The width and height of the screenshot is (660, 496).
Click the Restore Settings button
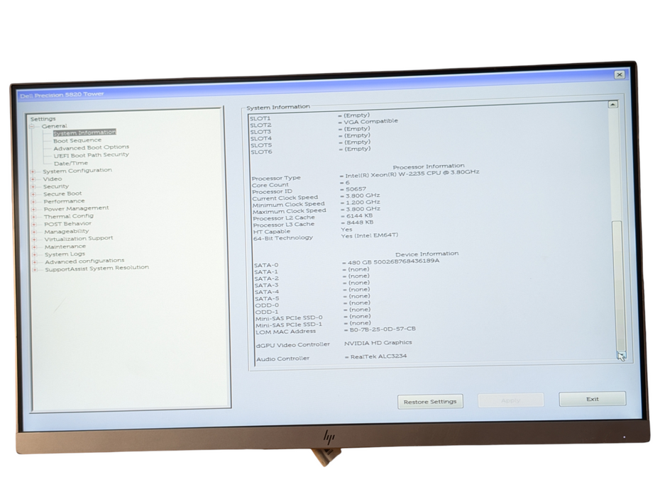pyautogui.click(x=430, y=402)
